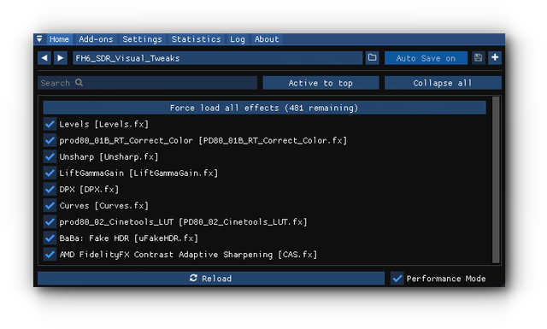Go to the previous preset arrow
Screen dimensions: 547x329
pos(44,58)
